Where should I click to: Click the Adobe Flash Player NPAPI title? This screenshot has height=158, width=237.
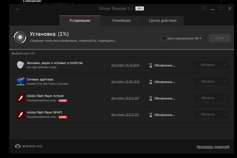44,112
